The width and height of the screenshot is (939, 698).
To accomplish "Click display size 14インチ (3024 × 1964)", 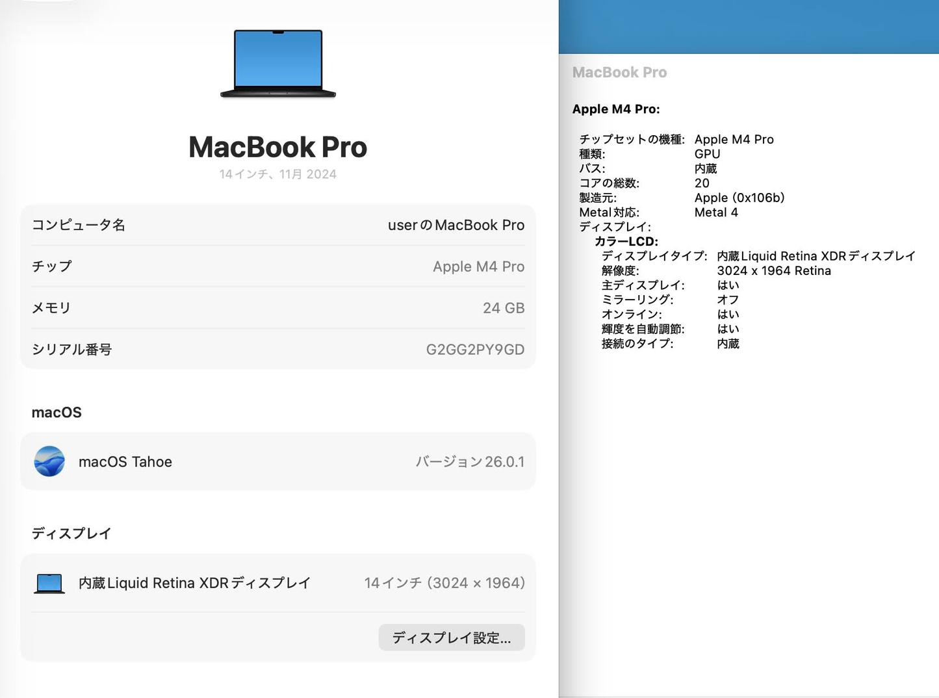I will (444, 584).
